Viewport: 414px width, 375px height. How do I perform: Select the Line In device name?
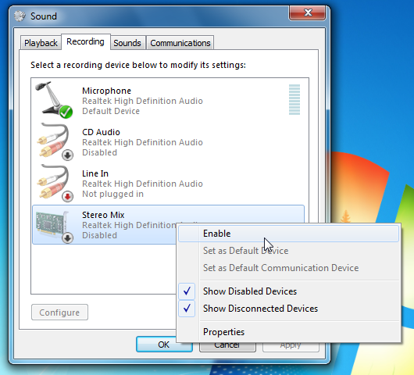coord(95,173)
